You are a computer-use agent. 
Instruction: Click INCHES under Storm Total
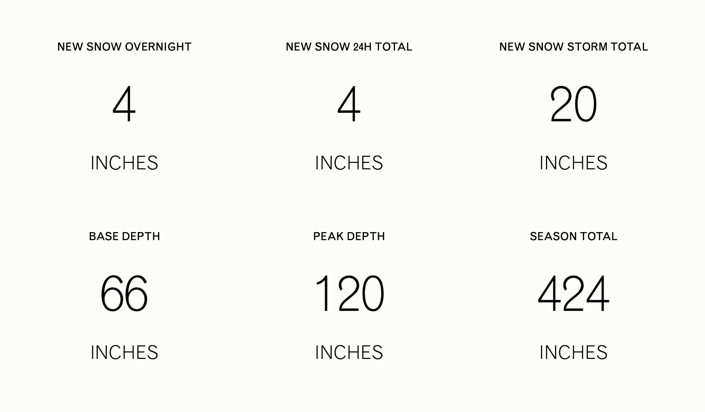coord(574,163)
